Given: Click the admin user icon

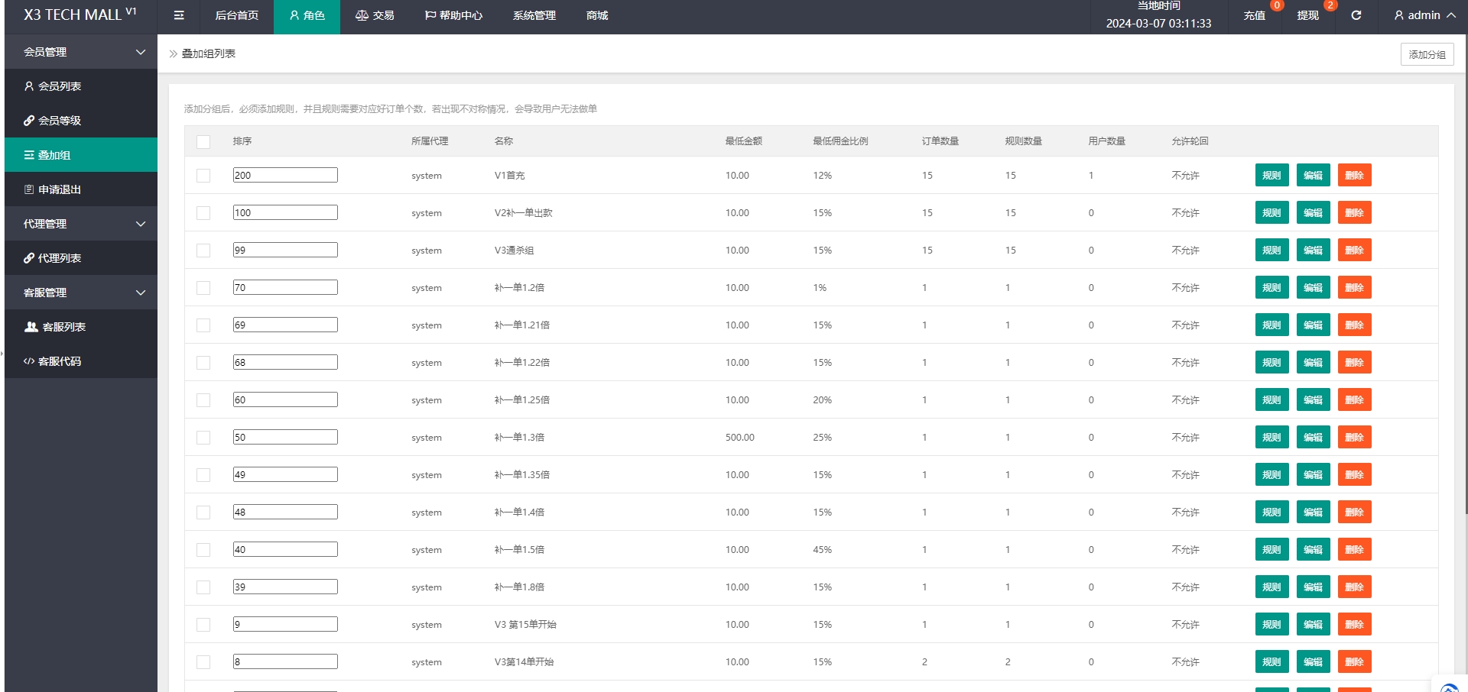Looking at the screenshot, I should (1398, 15).
